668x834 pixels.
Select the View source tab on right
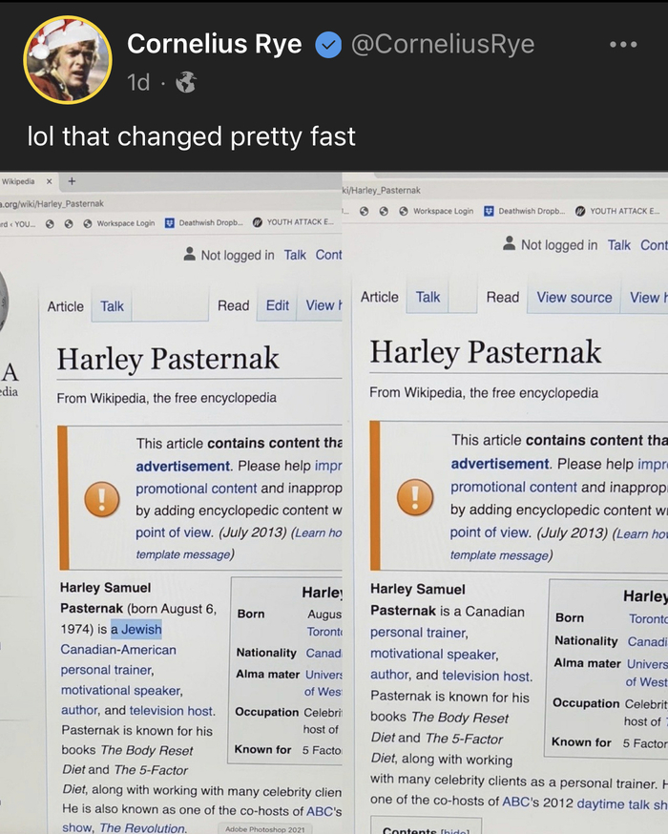[x=574, y=298]
